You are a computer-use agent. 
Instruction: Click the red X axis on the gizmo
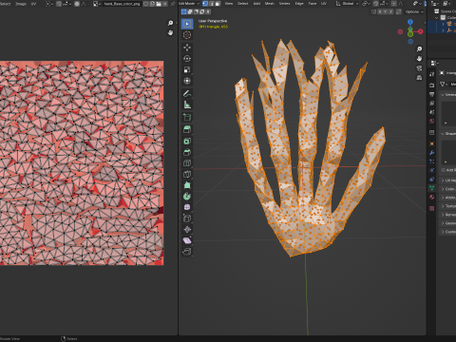click(x=421, y=31)
